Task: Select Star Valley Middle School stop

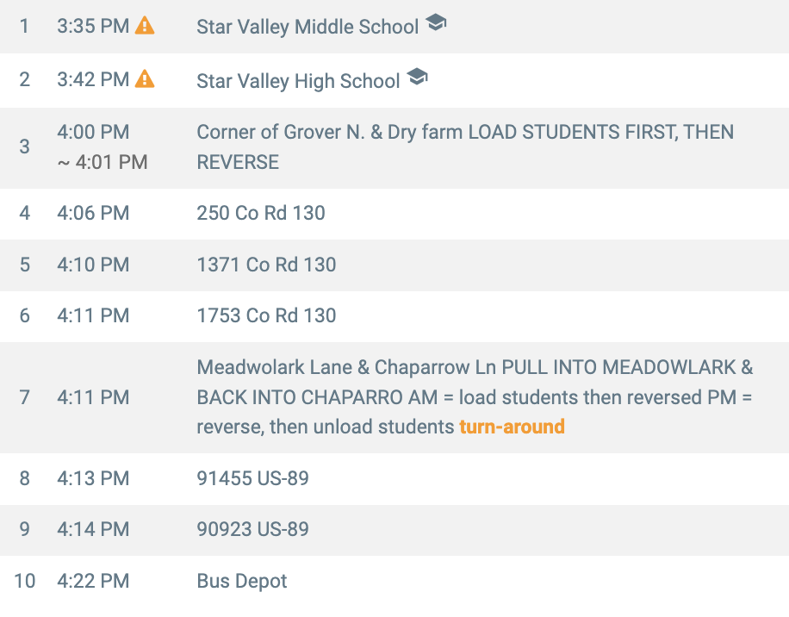Action: point(308,27)
